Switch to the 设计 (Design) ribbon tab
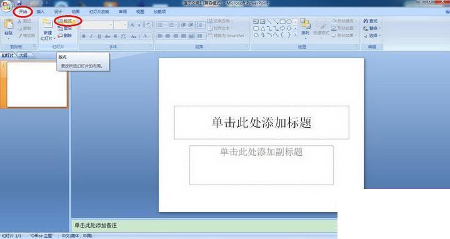Viewport: 450px width, 239px height. 58,12
